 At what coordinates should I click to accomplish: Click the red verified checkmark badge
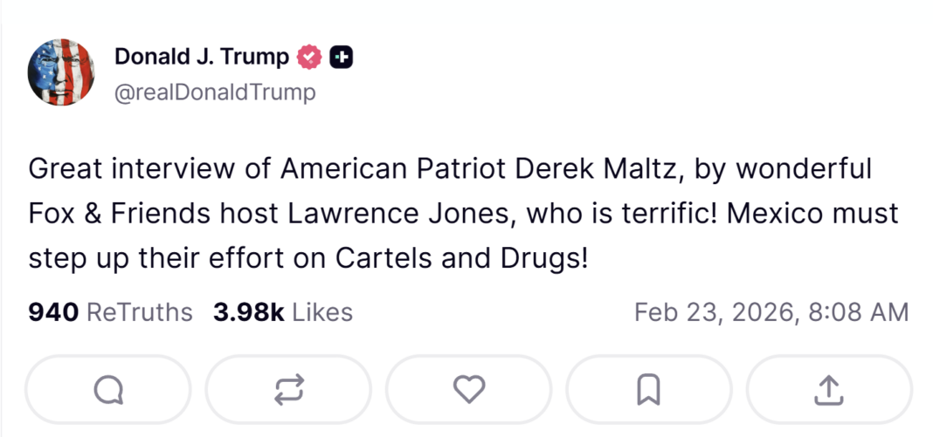click(x=310, y=58)
